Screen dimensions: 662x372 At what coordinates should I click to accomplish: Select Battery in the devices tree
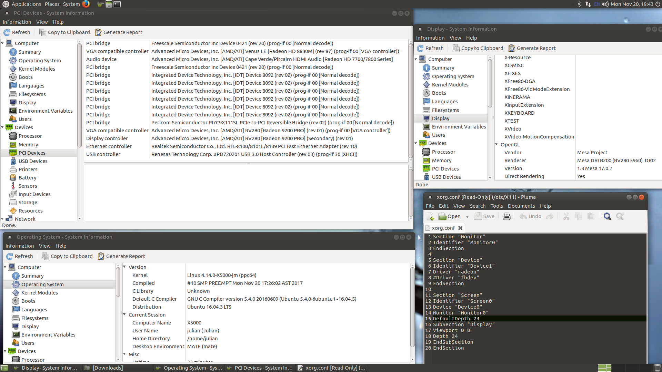click(x=27, y=178)
